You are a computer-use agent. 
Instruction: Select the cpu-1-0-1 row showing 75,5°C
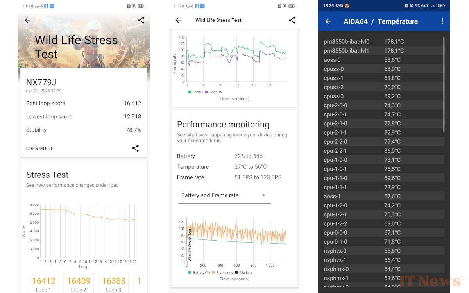tap(383, 169)
